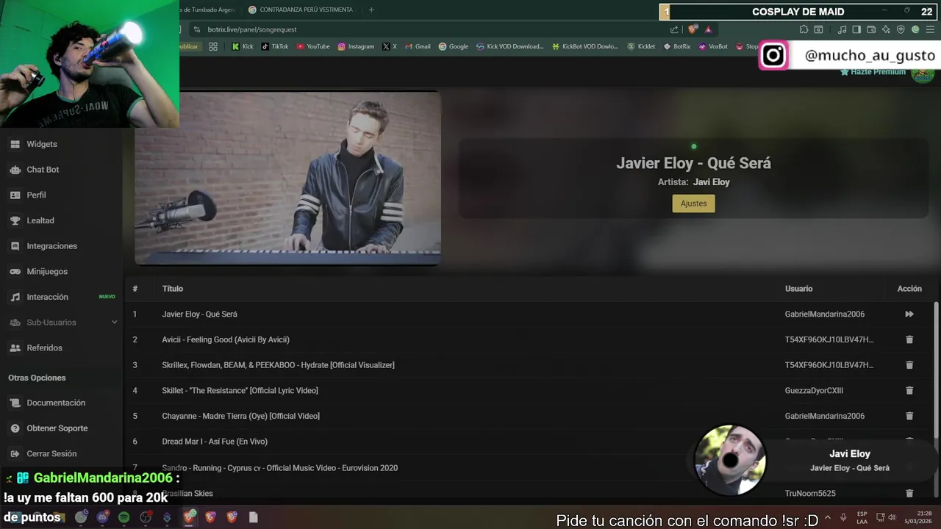Click the Título column header
Image resolution: width=941 pixels, height=529 pixels.
click(173, 289)
